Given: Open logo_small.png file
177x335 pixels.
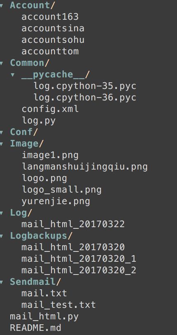Looking at the screenshot, I should [x=62, y=190].
